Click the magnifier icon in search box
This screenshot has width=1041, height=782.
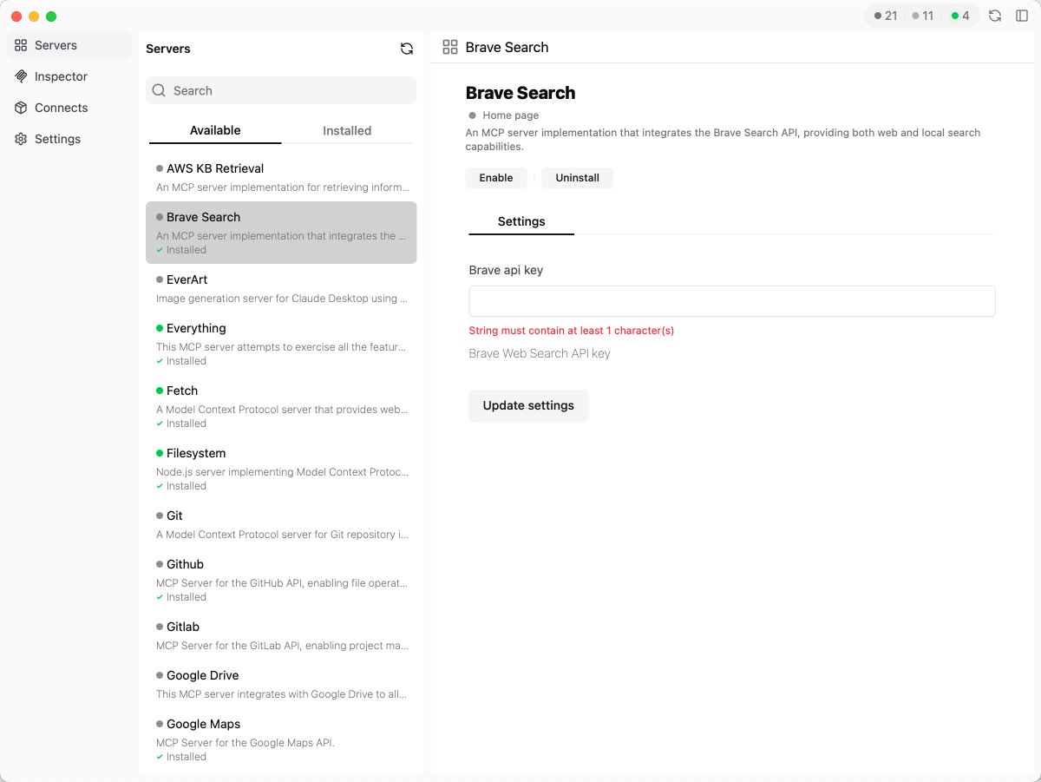159,90
